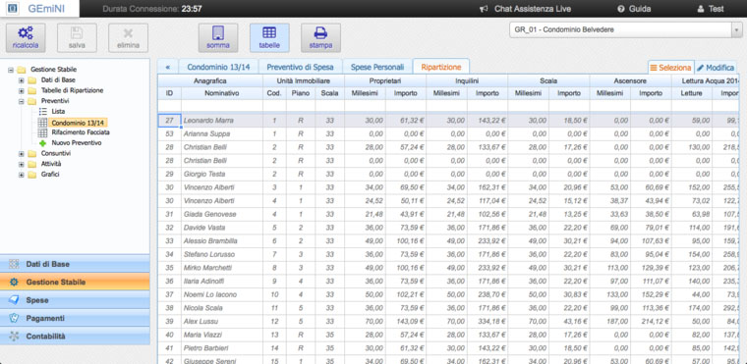Click the GEmiNI logo icon
Viewport: 747px width, 364px height.
pyautogui.click(x=13, y=9)
